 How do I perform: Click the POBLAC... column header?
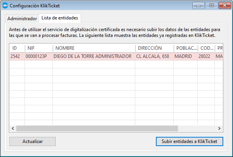coord(185,48)
